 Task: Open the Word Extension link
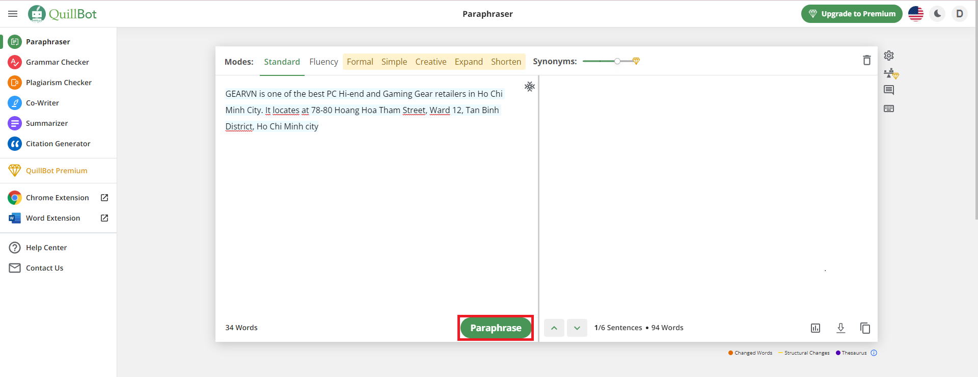point(59,218)
